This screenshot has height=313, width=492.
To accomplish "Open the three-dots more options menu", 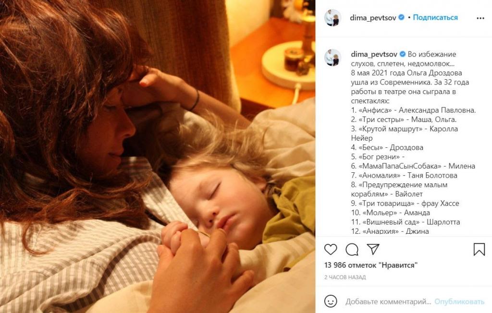I will tap(480, 18).
